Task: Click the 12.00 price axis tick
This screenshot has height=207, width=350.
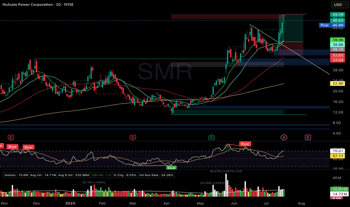Action: pyautogui.click(x=338, y=112)
